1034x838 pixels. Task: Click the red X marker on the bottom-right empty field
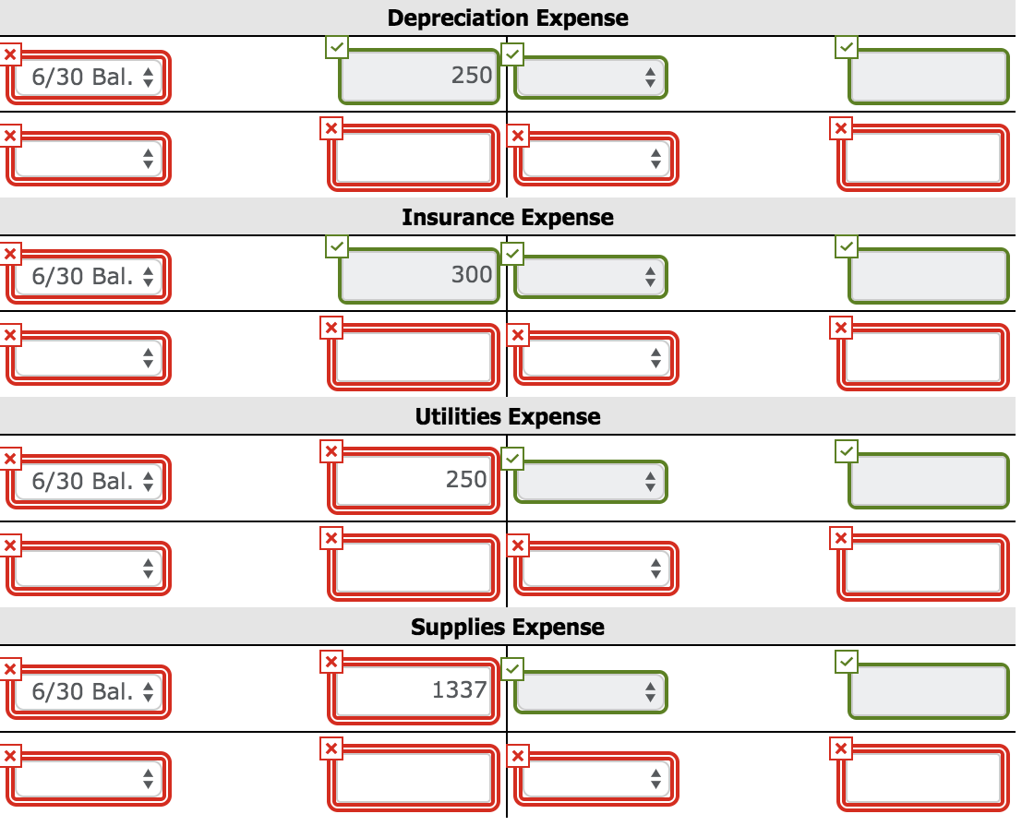840,749
